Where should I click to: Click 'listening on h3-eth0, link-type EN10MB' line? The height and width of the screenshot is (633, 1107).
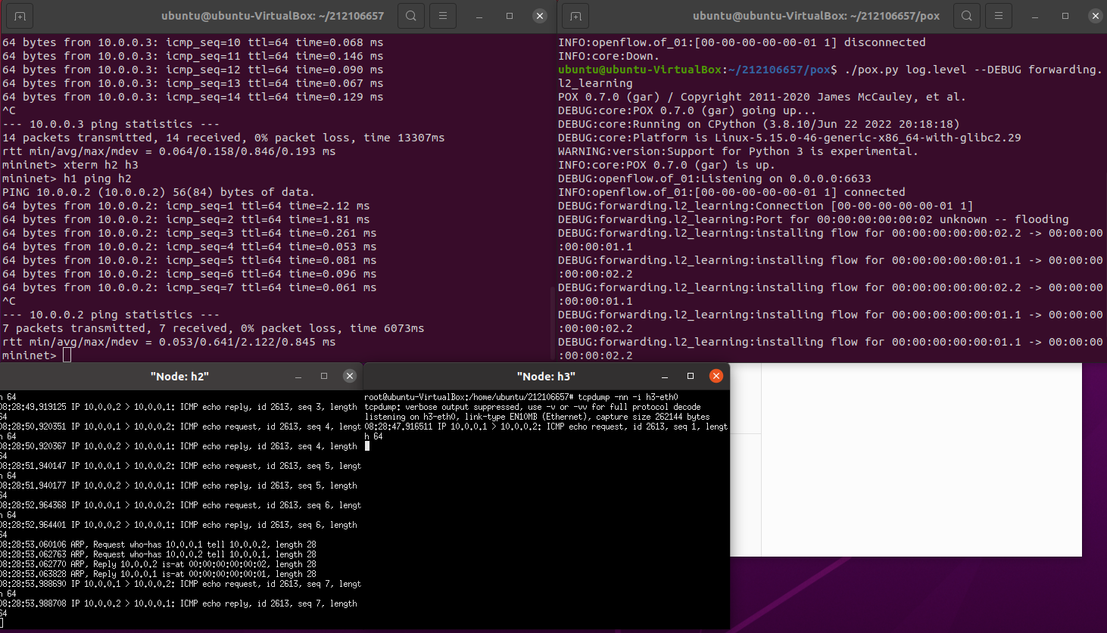[x=537, y=417]
